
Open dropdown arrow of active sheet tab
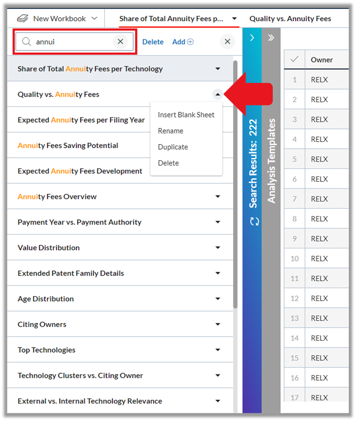click(x=235, y=19)
